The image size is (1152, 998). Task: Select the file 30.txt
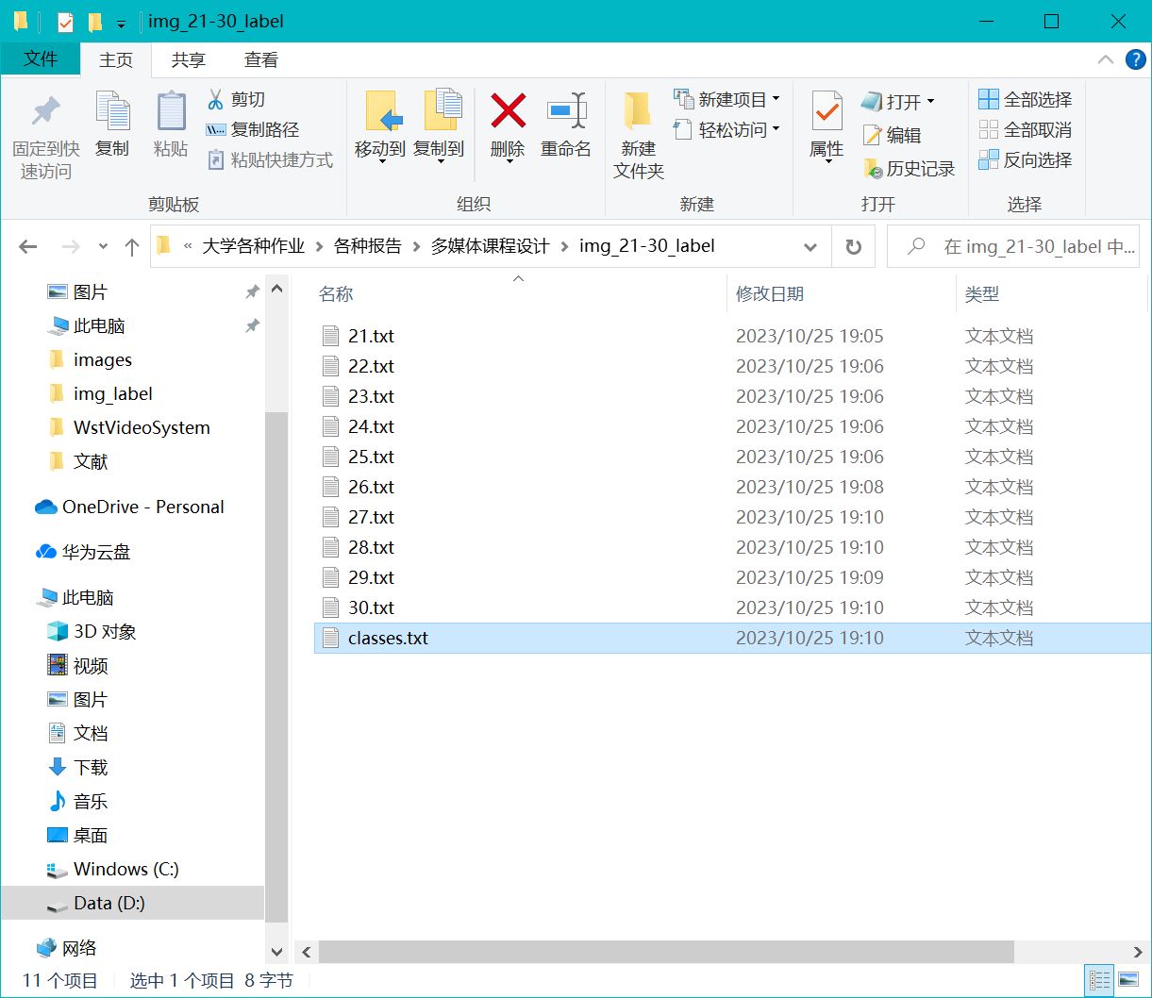click(371, 607)
